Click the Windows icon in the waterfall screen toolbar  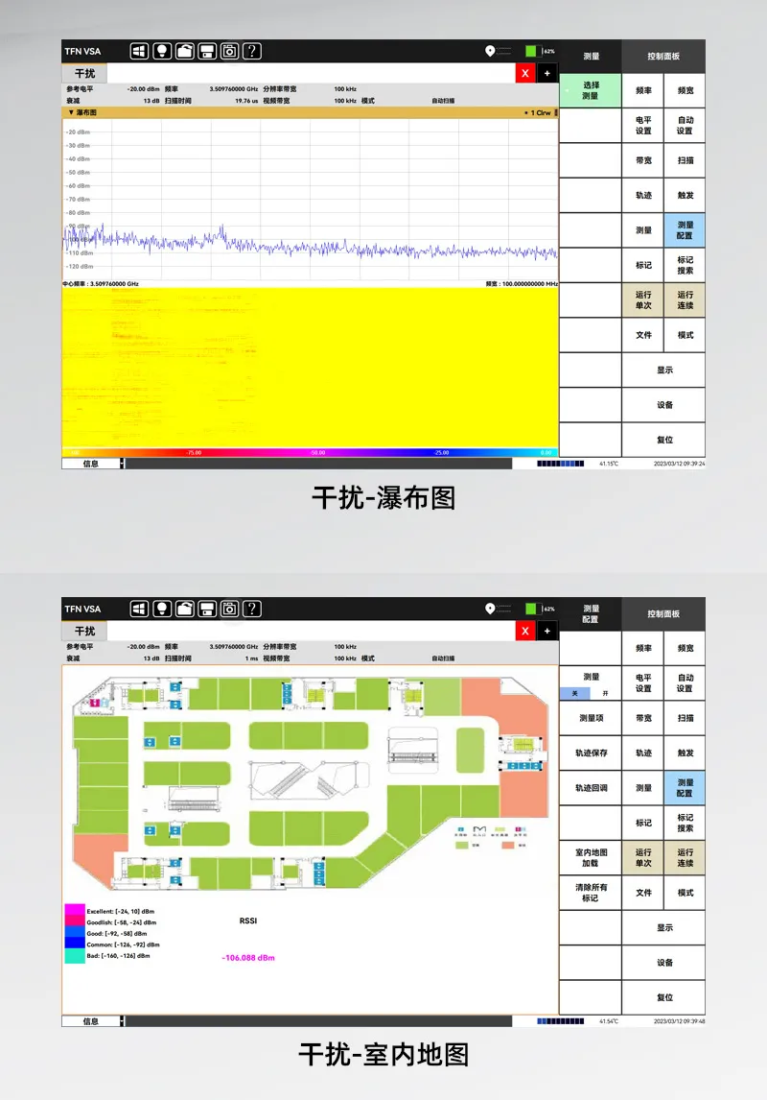[139, 51]
